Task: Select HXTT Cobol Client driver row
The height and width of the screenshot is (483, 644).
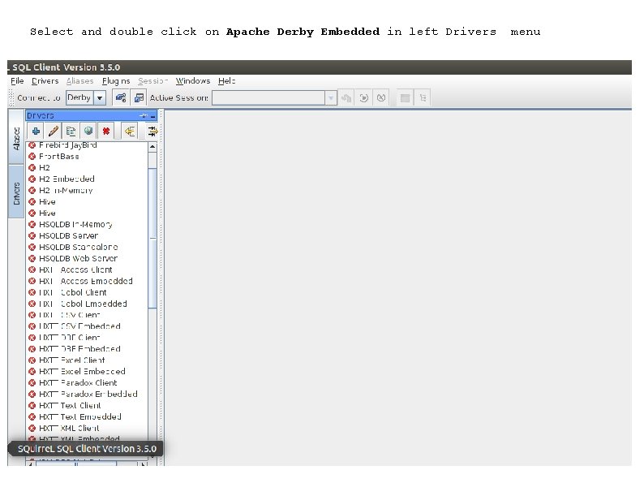Action: (87, 292)
